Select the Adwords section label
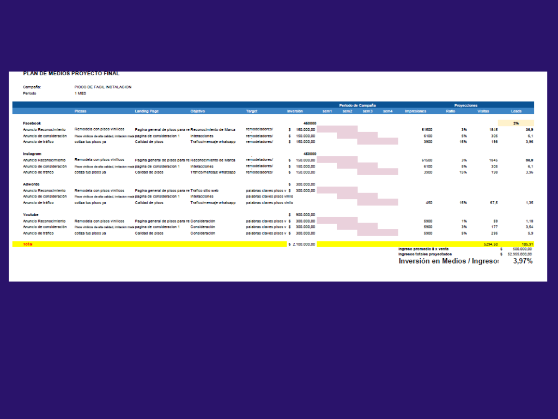558x419 pixels. coord(31,184)
